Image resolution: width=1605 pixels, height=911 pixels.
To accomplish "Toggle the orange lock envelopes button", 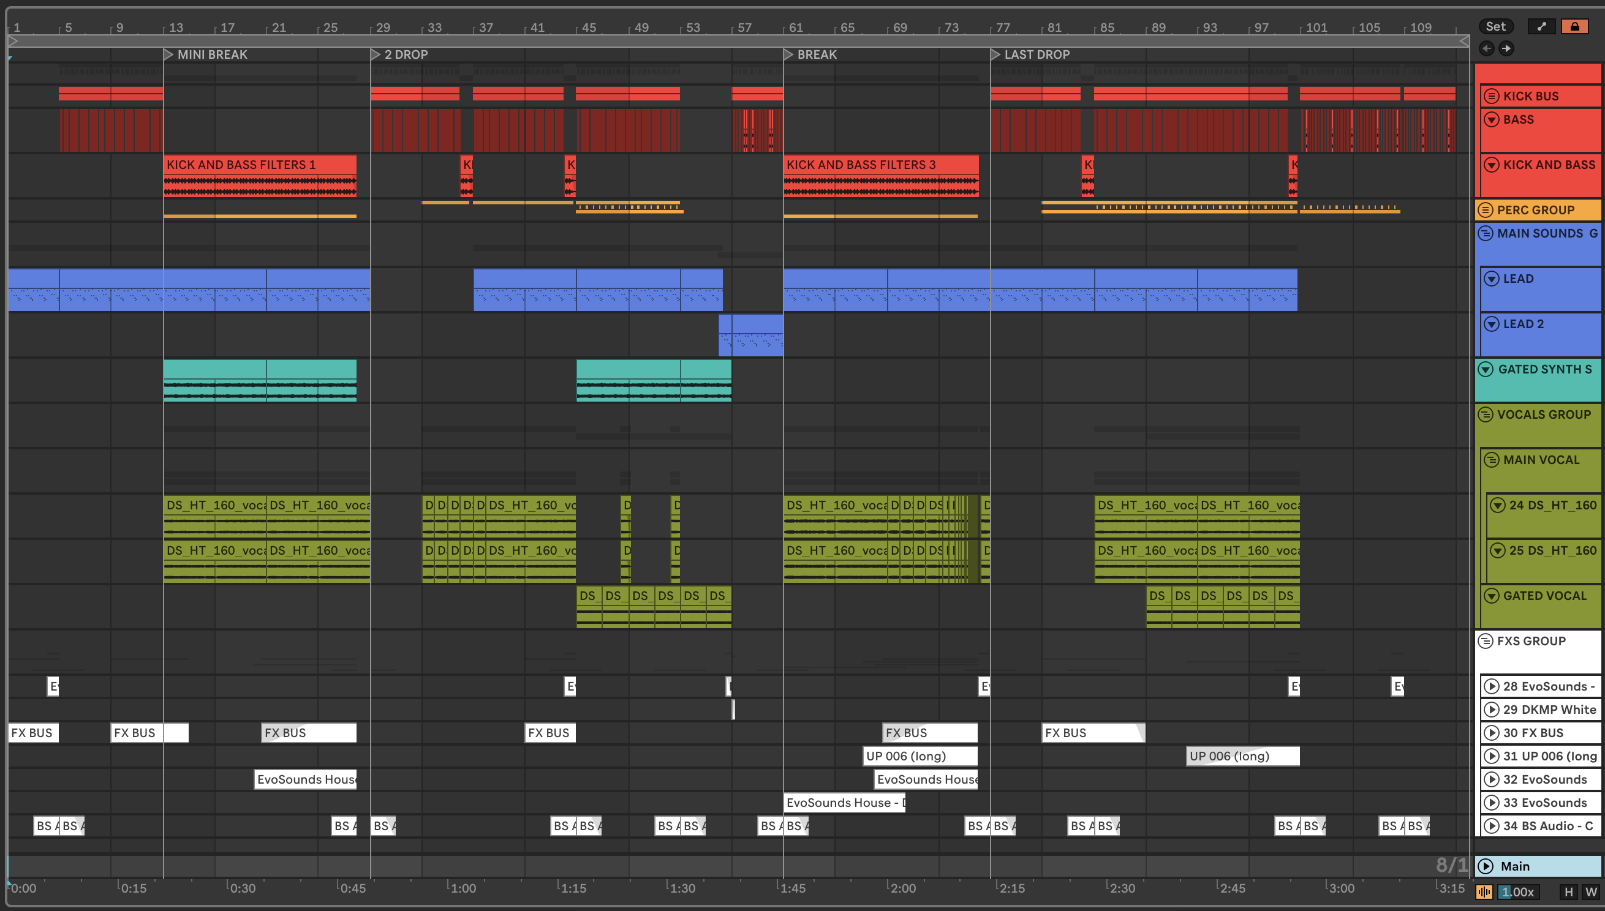I will 1574,26.
